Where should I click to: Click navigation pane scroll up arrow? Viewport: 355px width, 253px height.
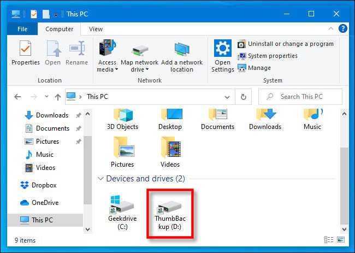tap(88, 114)
